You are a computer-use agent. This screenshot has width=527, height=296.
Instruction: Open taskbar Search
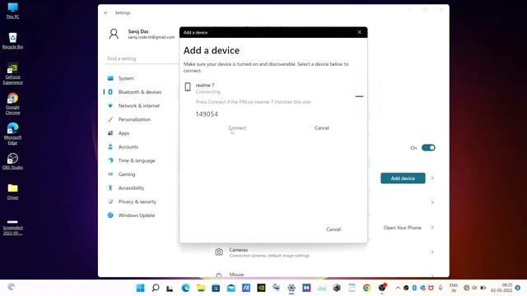[x=156, y=288]
